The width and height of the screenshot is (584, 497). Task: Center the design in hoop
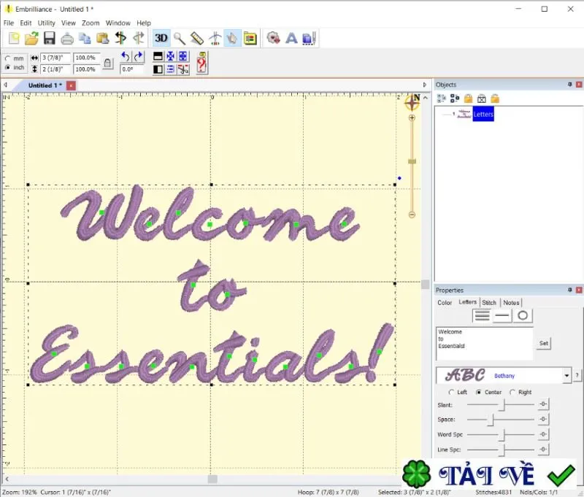(170, 56)
